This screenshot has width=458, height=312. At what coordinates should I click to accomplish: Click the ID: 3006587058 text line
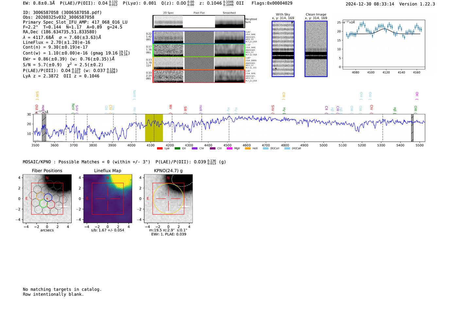[62, 12]
